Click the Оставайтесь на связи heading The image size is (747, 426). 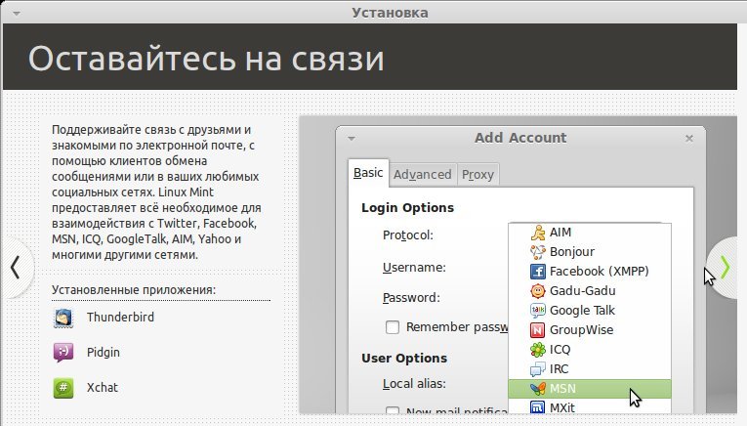[x=206, y=59]
